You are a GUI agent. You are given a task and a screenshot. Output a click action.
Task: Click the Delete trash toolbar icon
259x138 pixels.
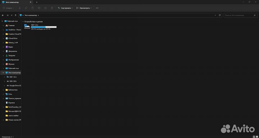tap(52, 8)
